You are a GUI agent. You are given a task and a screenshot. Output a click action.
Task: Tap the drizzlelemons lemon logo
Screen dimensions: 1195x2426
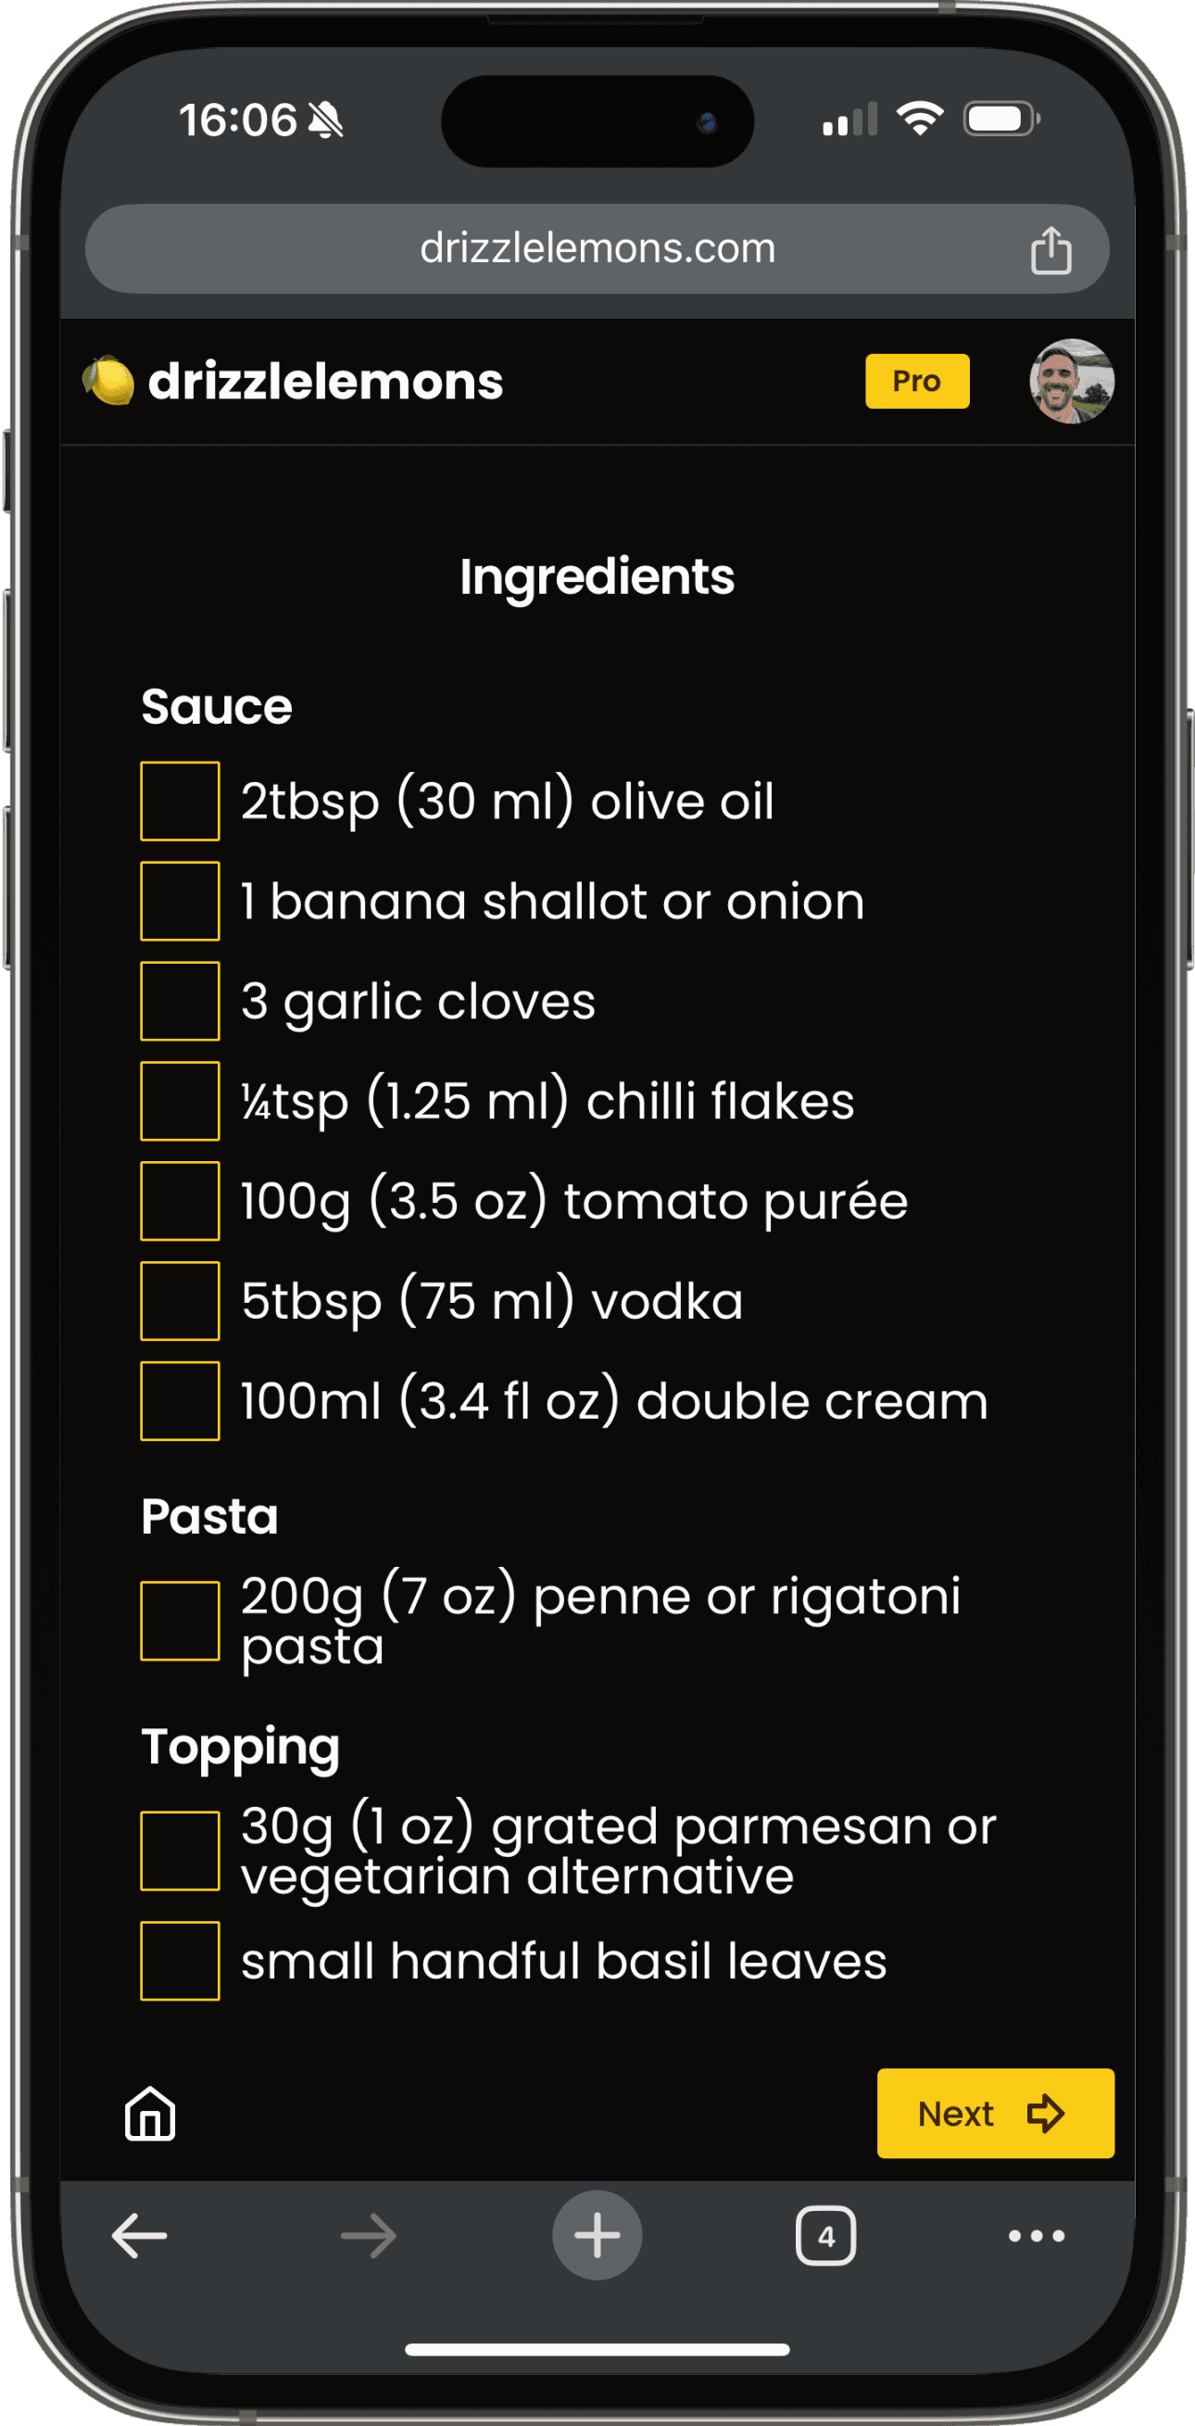[x=108, y=382]
